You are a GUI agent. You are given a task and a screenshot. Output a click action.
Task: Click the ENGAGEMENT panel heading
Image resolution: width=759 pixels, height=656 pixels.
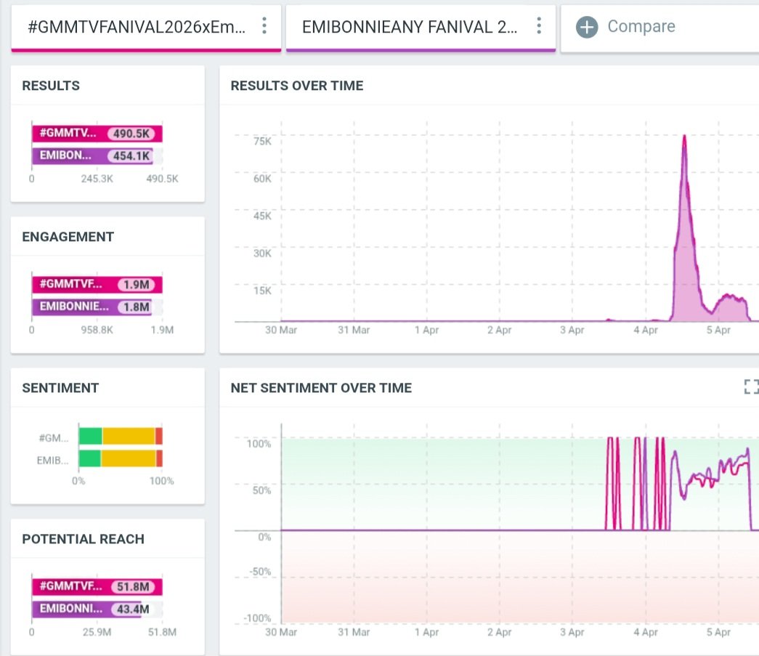[x=68, y=237]
